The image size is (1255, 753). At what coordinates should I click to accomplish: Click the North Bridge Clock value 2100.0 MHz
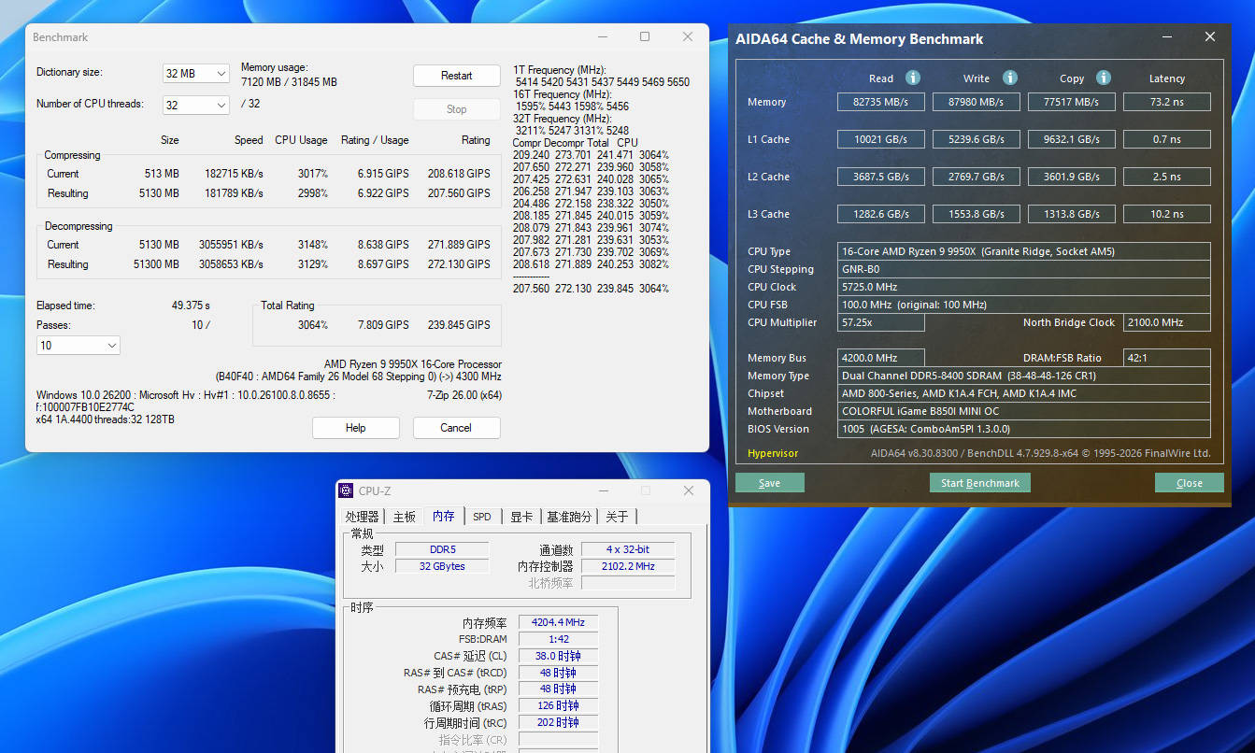pyautogui.click(x=1167, y=322)
